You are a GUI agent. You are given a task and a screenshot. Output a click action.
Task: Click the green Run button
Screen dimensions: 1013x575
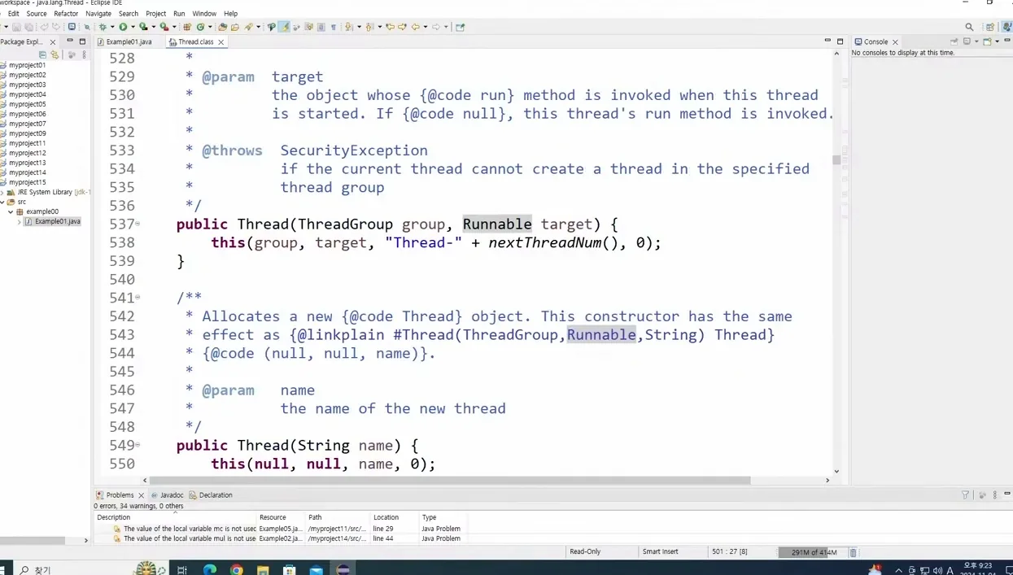pos(123,27)
